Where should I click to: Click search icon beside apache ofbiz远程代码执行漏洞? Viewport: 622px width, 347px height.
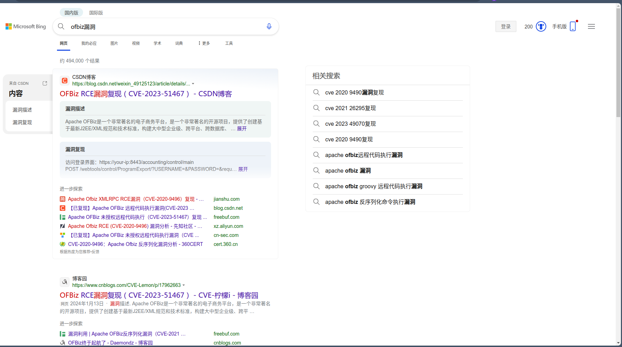pos(316,155)
